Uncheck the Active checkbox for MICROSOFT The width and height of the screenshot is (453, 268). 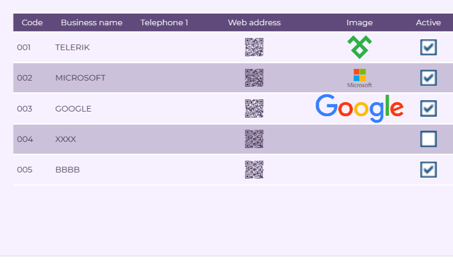(x=428, y=78)
